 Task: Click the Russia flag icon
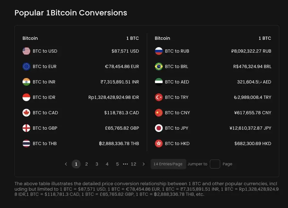click(159, 51)
